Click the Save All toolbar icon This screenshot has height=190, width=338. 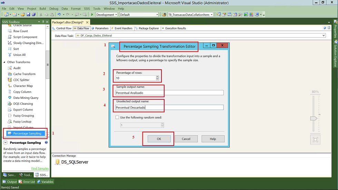(x=34, y=14)
